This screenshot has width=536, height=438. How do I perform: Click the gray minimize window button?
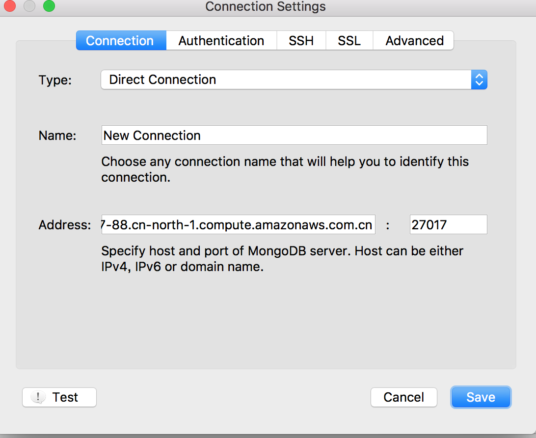pyautogui.click(x=29, y=6)
